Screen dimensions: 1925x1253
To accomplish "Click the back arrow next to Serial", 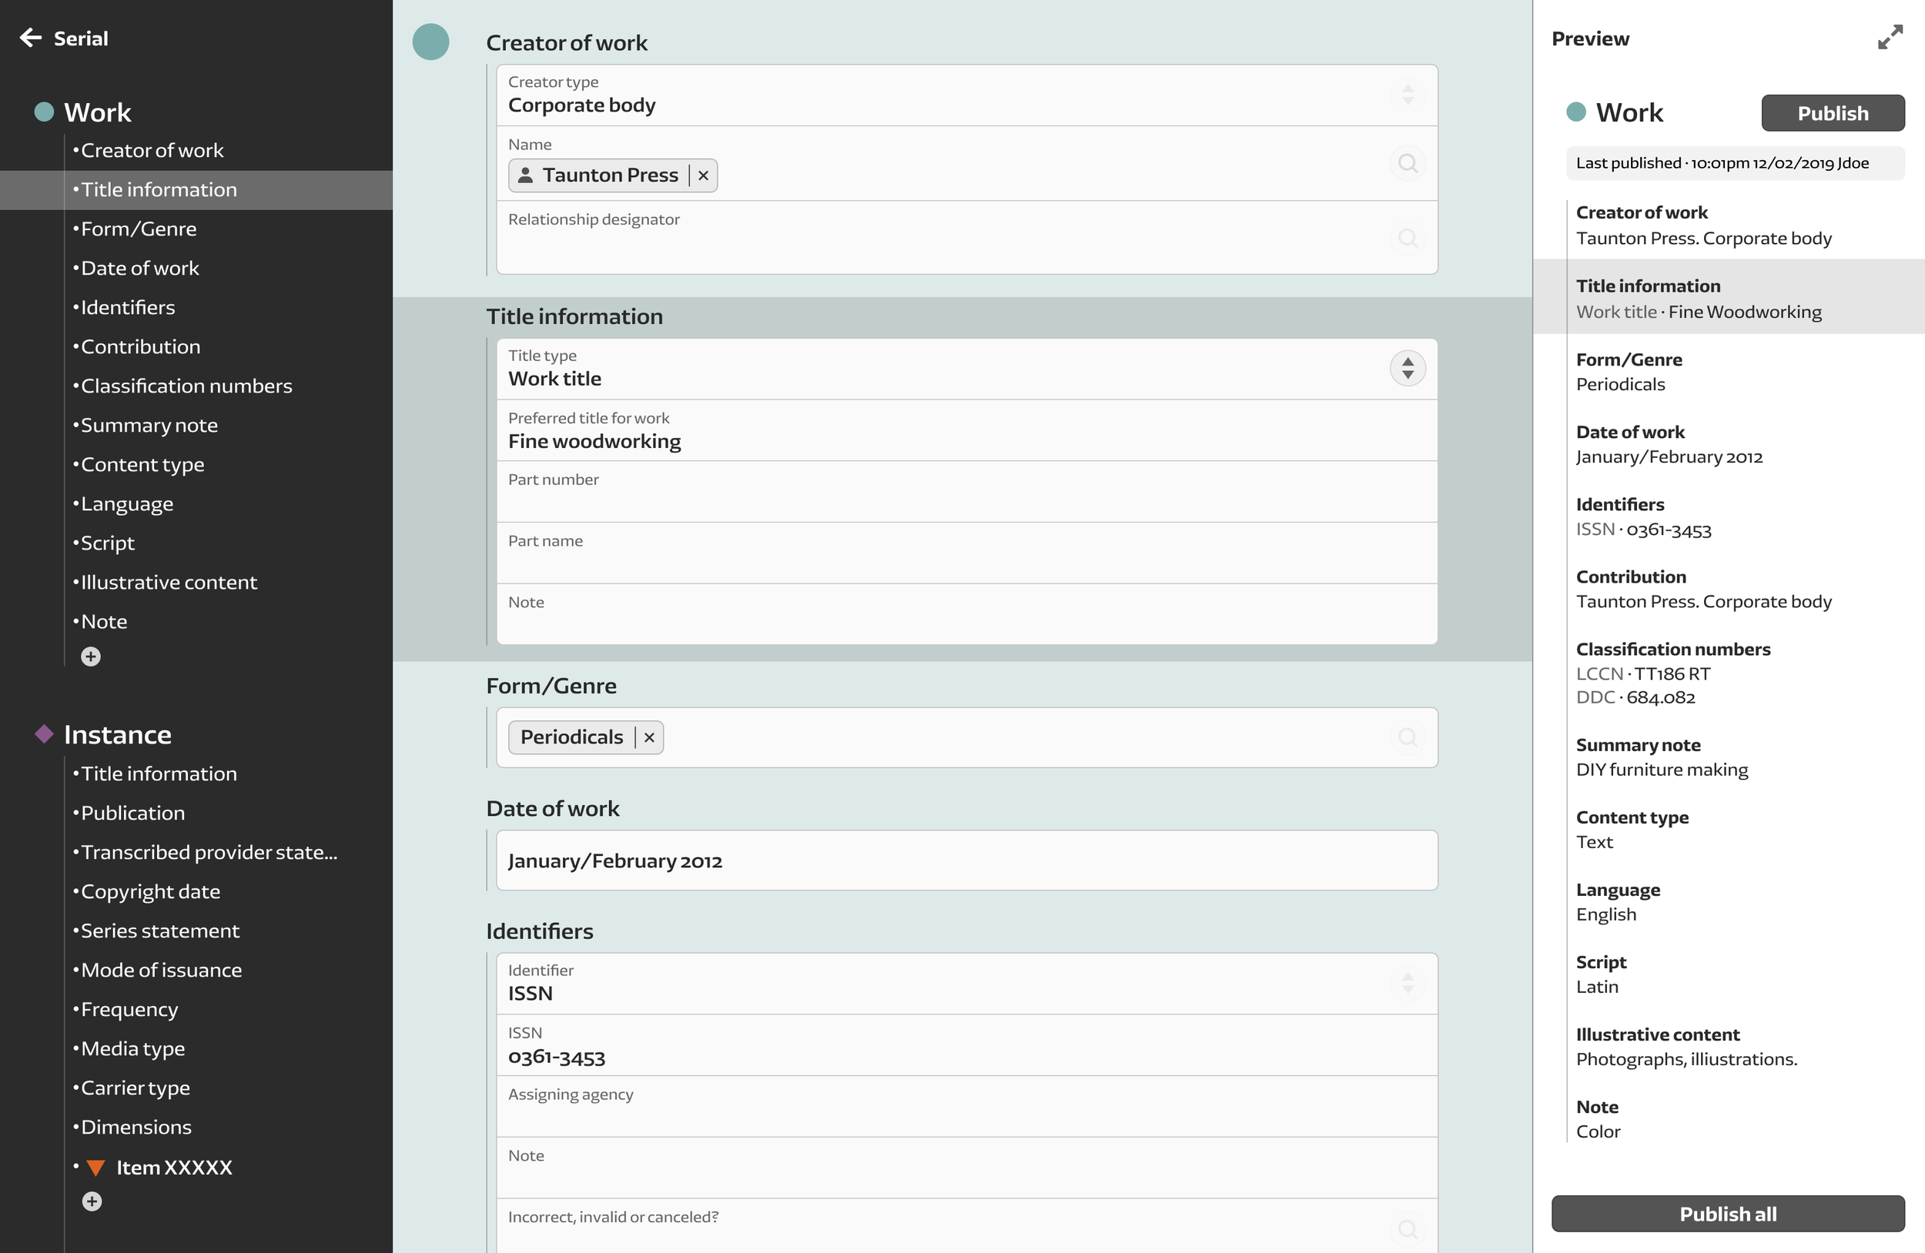I will click(30, 38).
